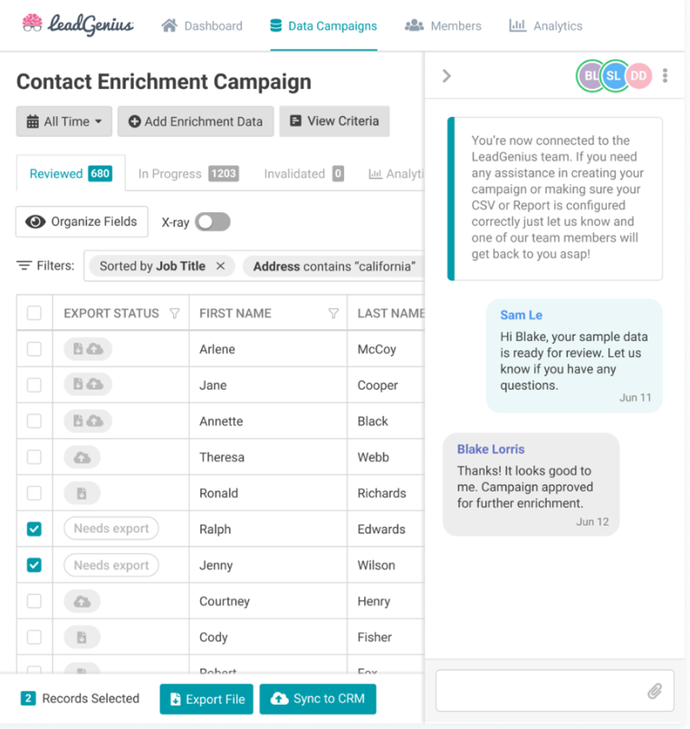Uncheck Ralph Edwards' row checkbox

[34, 529]
